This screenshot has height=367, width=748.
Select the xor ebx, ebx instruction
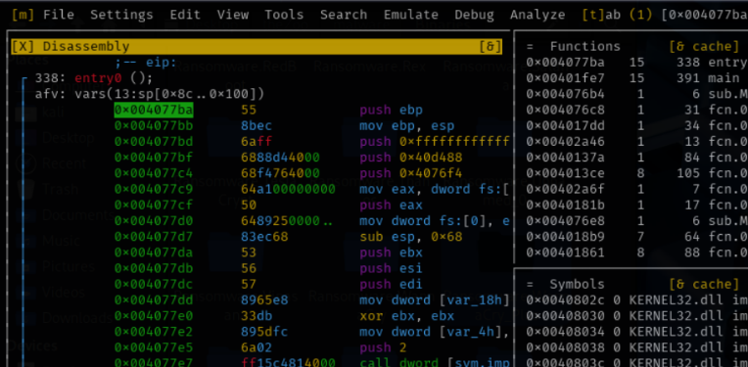[407, 316]
